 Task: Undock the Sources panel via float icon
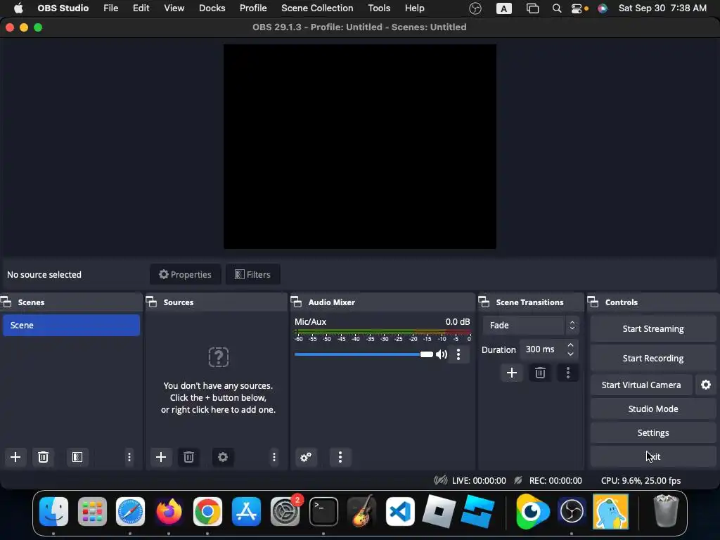coord(152,302)
